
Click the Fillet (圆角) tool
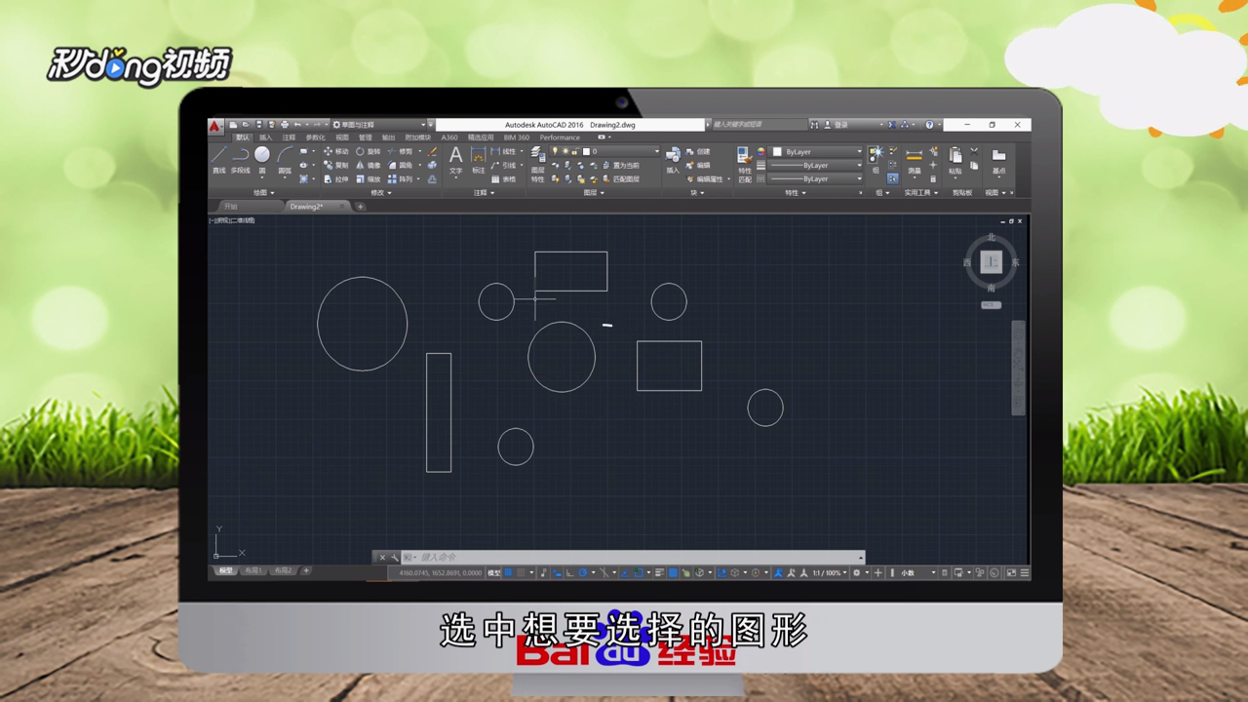coord(400,165)
